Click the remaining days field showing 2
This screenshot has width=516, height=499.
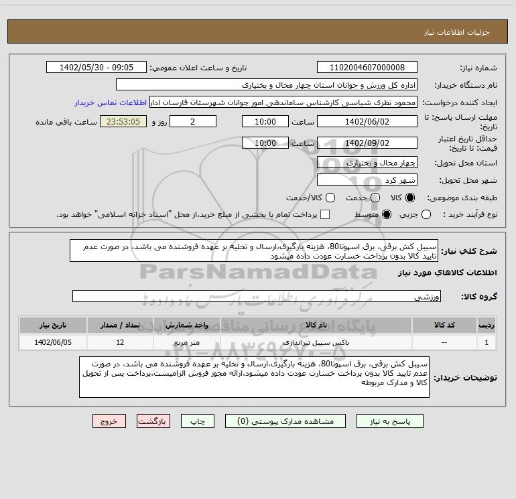point(193,121)
